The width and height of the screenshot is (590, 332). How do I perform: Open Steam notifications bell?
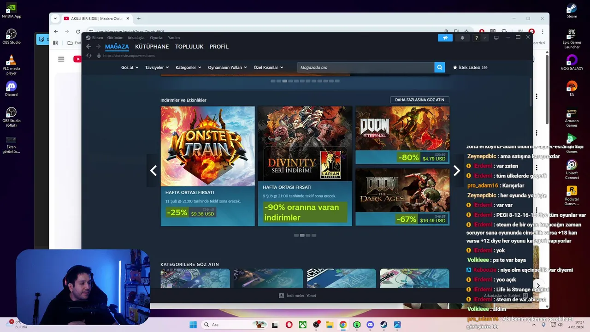coord(462,38)
